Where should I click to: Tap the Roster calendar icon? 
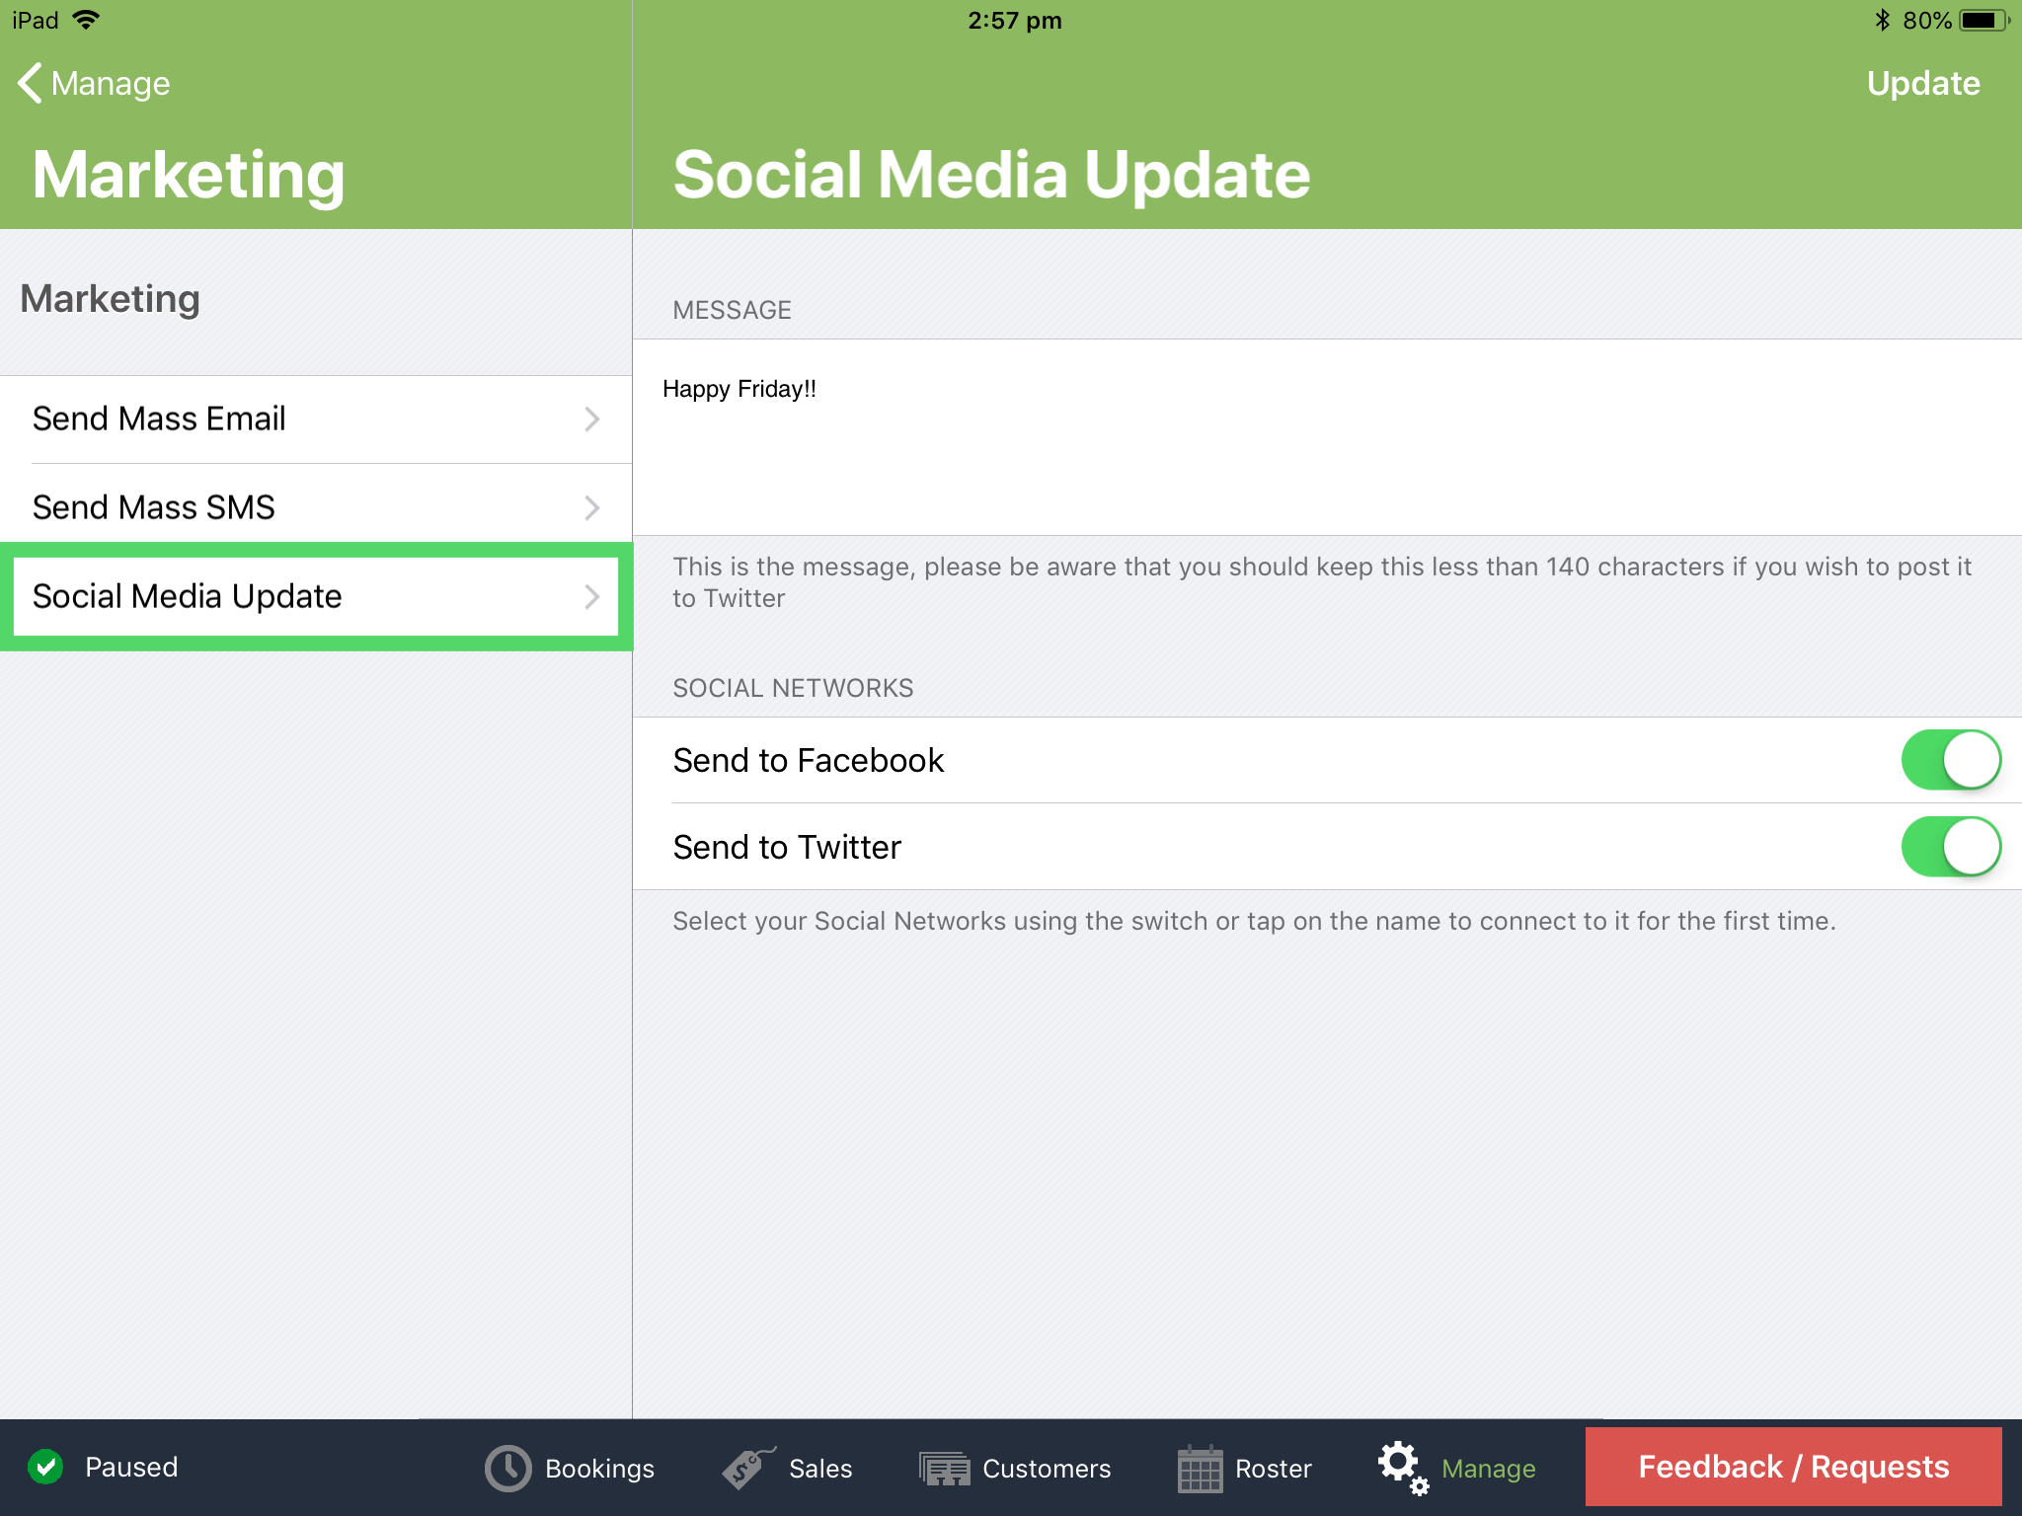pyautogui.click(x=1200, y=1468)
